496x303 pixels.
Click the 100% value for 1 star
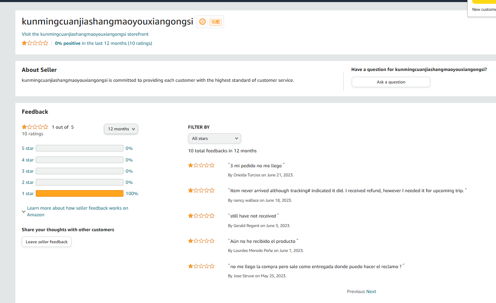pos(132,193)
